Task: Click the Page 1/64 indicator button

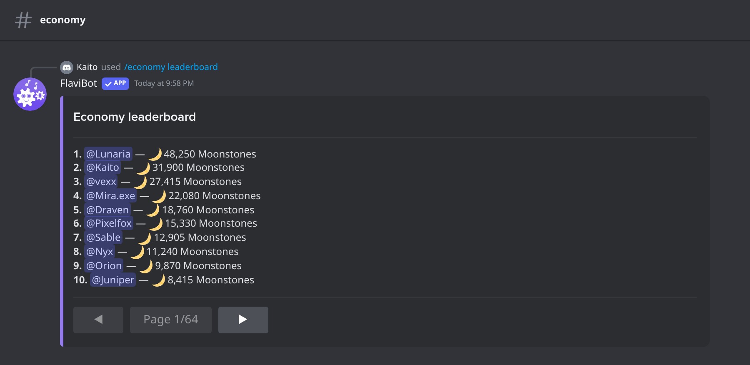Action: click(171, 320)
